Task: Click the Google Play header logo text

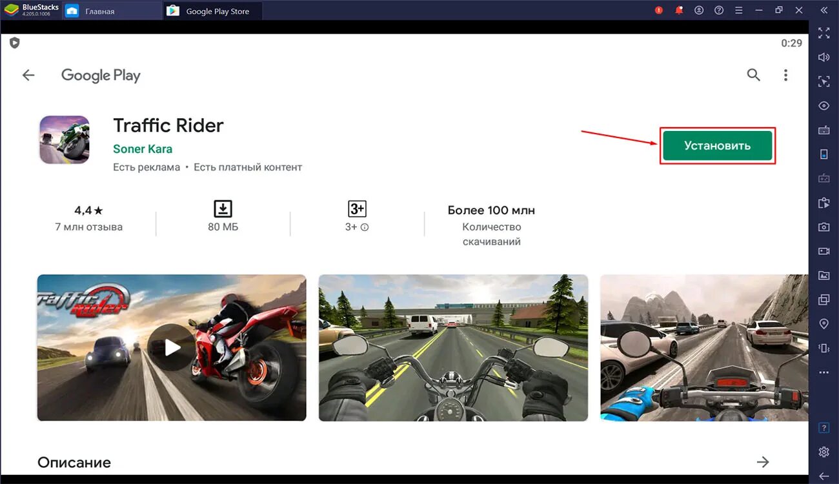Action: coord(101,76)
